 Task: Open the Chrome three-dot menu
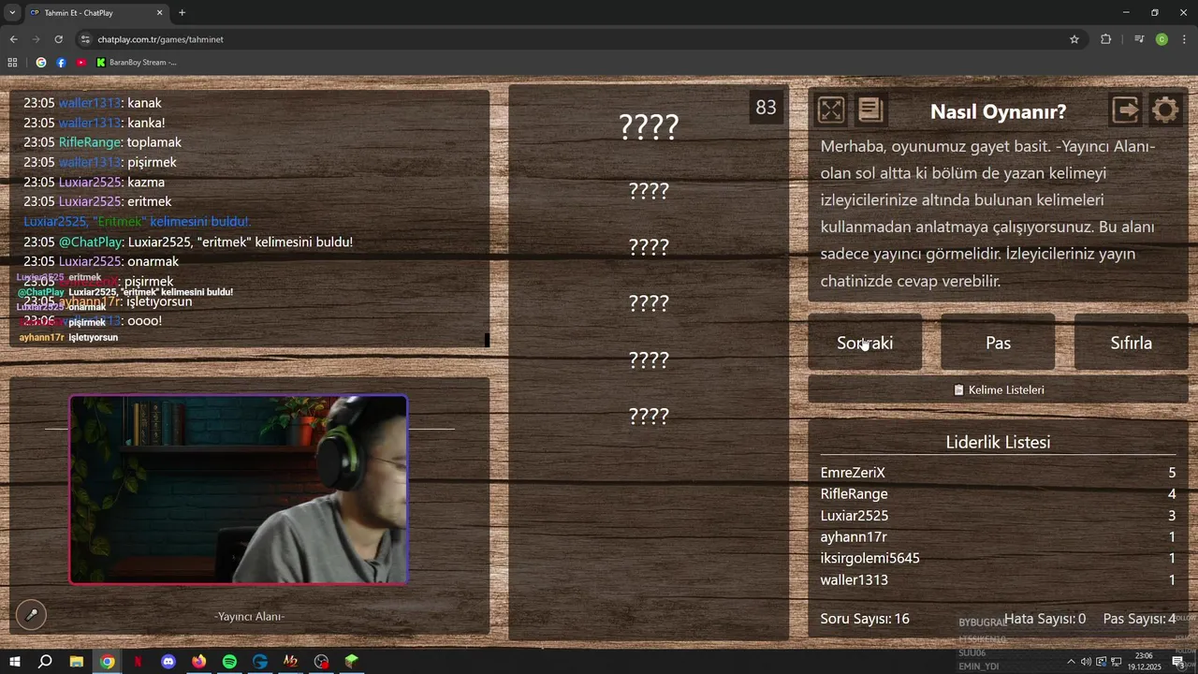click(1185, 39)
